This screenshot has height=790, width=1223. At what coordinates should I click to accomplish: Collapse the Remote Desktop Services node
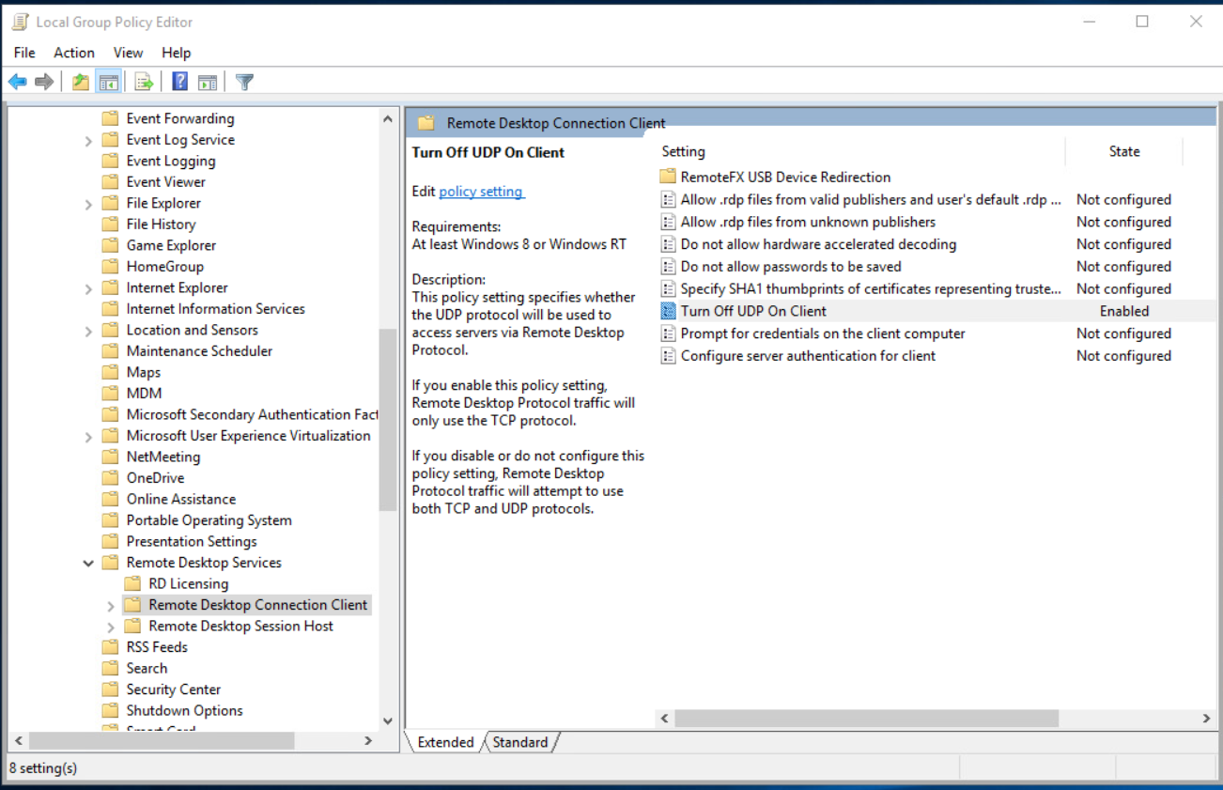(88, 564)
